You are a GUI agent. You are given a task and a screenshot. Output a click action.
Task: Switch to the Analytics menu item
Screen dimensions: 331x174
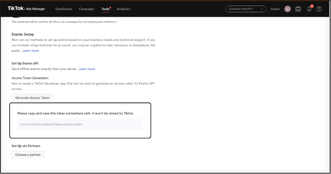tap(123, 9)
